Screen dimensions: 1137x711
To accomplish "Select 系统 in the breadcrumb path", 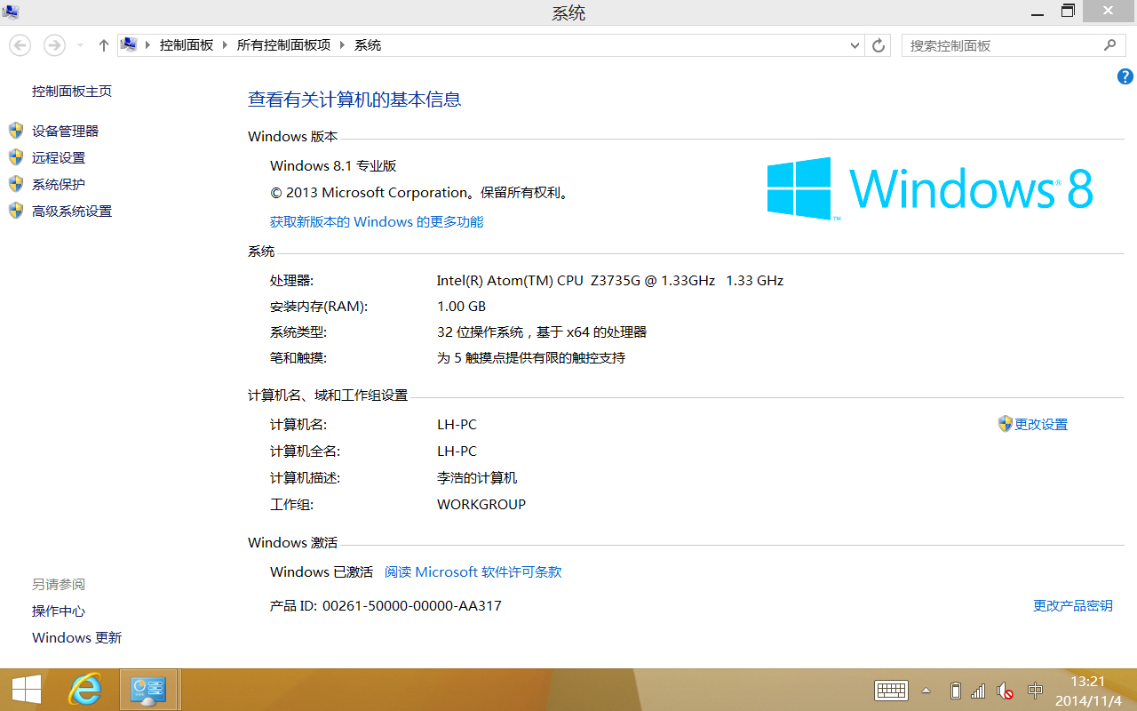I will [x=368, y=45].
